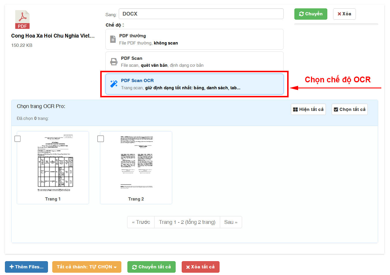Select the PDF Scan printer icon
This screenshot has width=390, height=275.
coord(114,62)
